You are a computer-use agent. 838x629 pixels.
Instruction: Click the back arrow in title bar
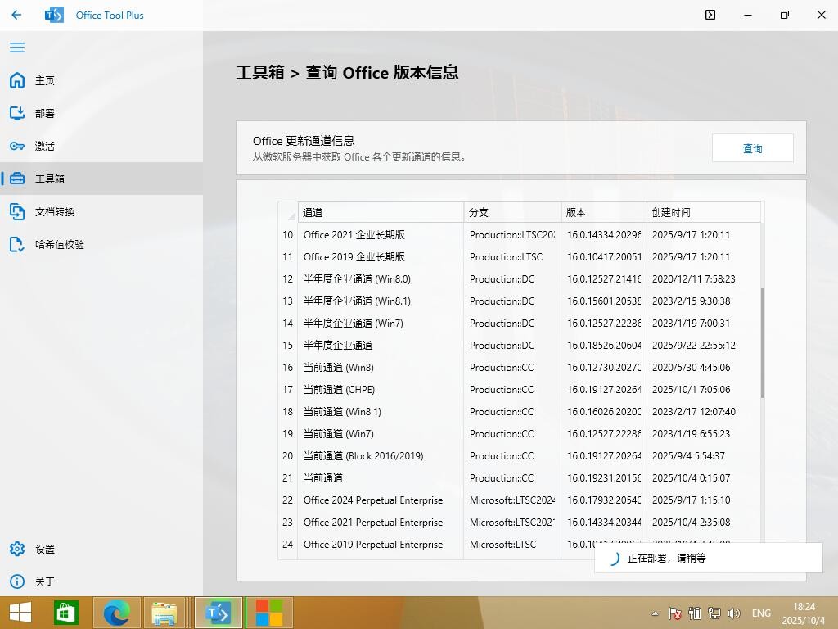pos(16,15)
